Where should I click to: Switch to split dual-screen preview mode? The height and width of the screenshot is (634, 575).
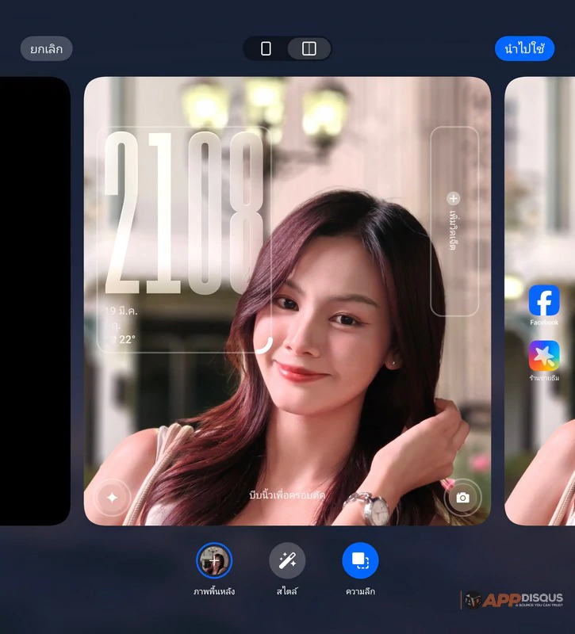pyautogui.click(x=309, y=49)
